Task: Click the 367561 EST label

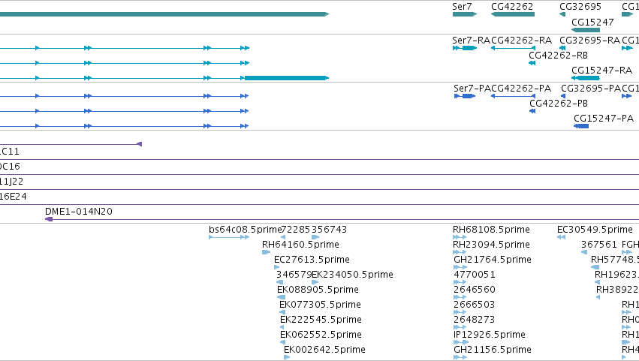Action: [599, 245]
